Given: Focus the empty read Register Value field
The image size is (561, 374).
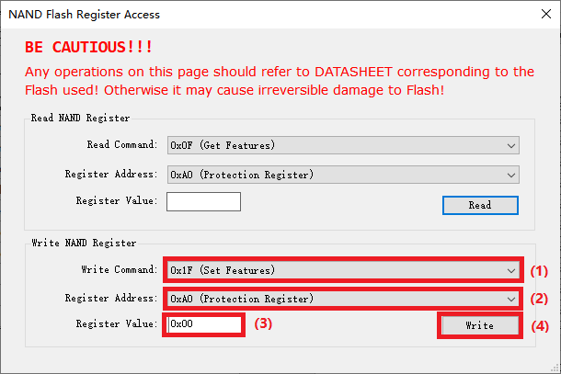Looking at the screenshot, I should [203, 201].
